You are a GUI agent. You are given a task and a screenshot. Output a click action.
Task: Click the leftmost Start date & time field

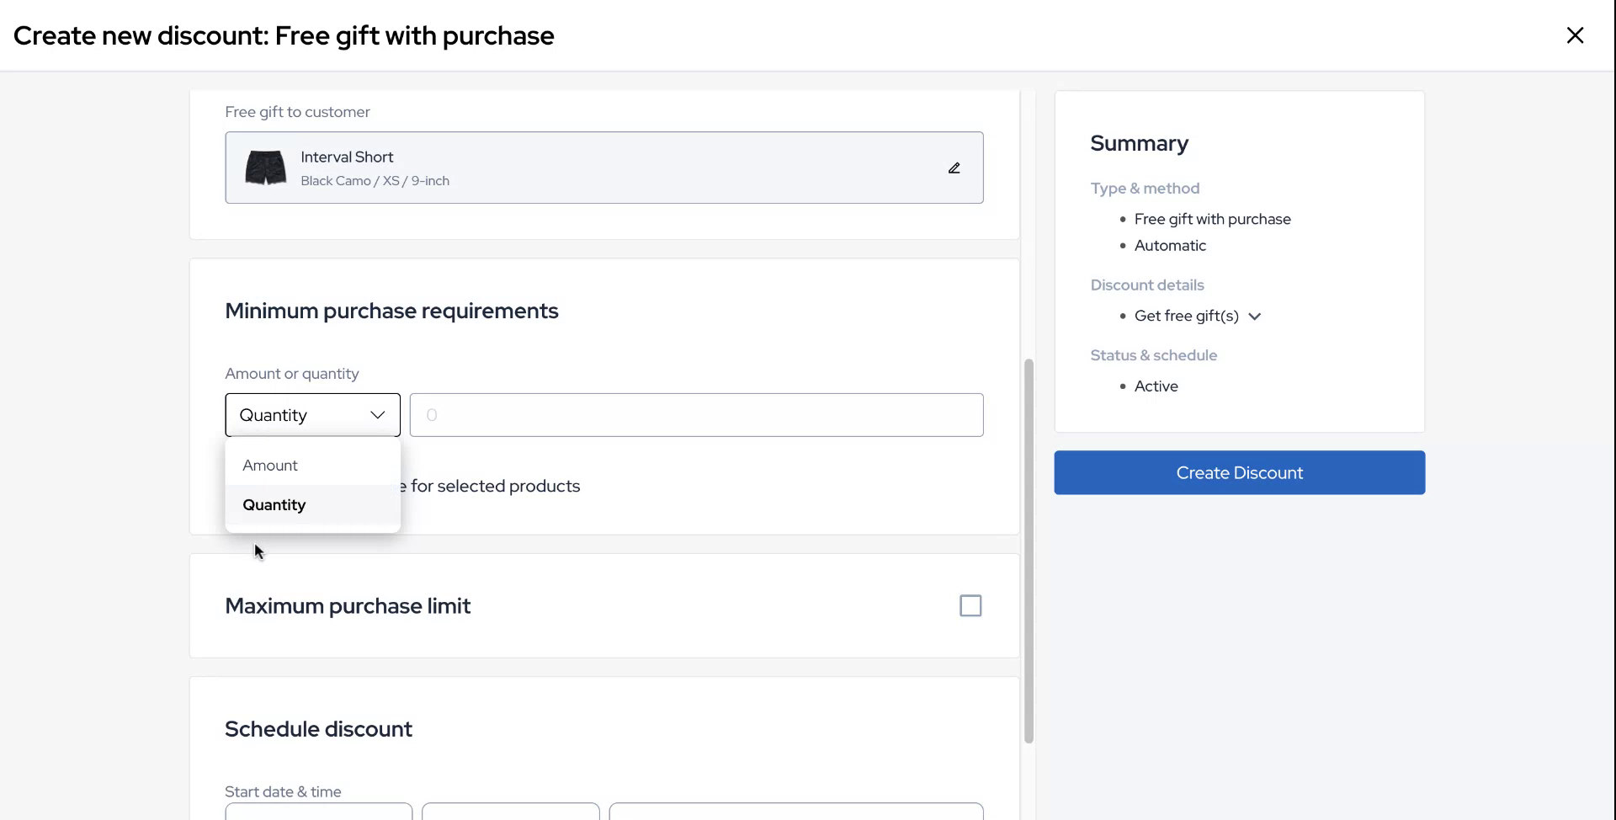click(318, 812)
